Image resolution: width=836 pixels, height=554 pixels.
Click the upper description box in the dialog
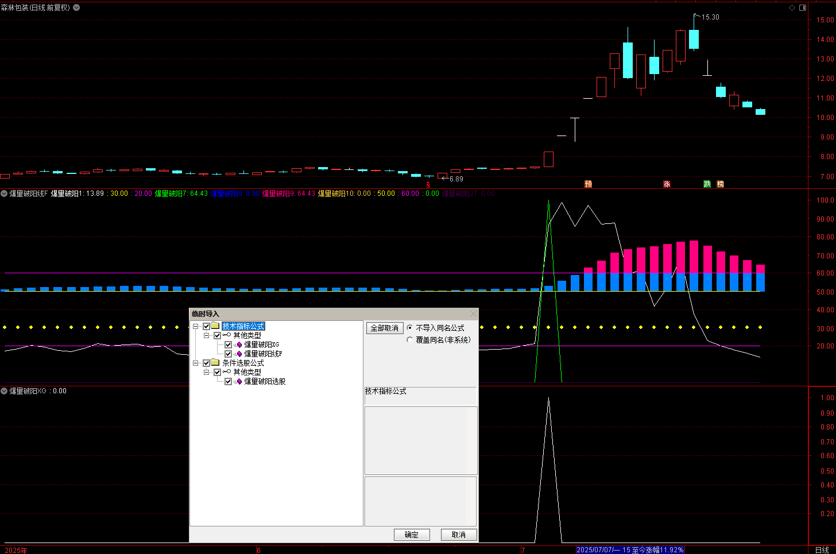click(421, 440)
